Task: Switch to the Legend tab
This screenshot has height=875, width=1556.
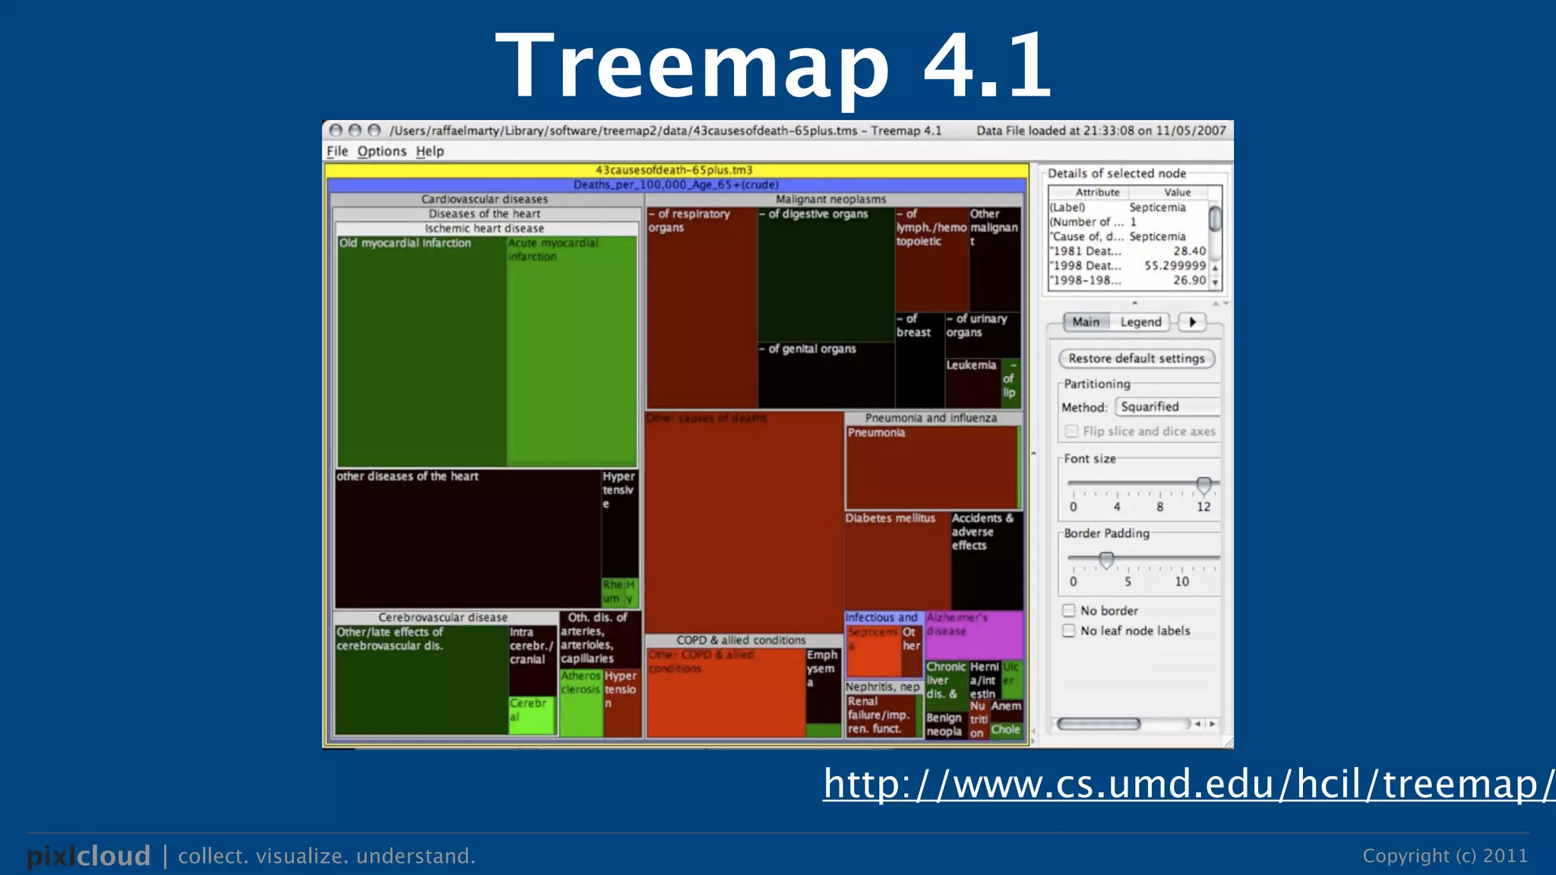Action: pyautogui.click(x=1140, y=322)
